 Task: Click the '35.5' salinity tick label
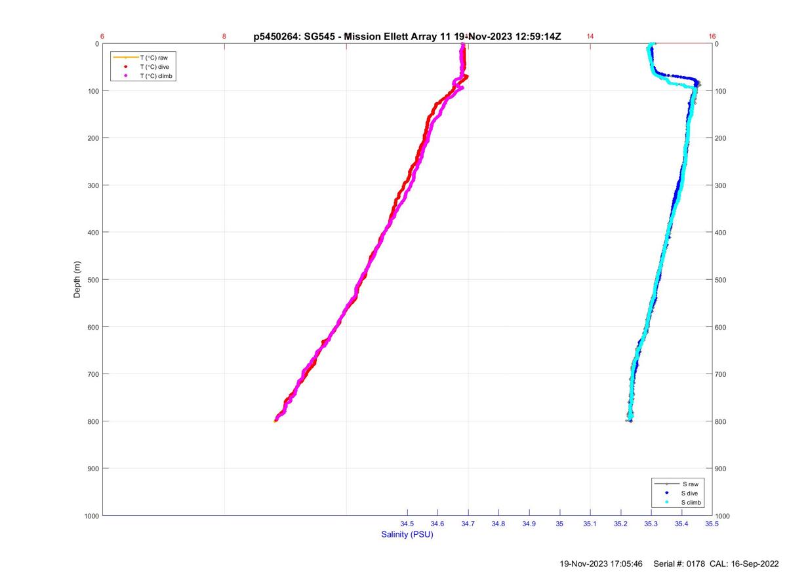tap(712, 524)
